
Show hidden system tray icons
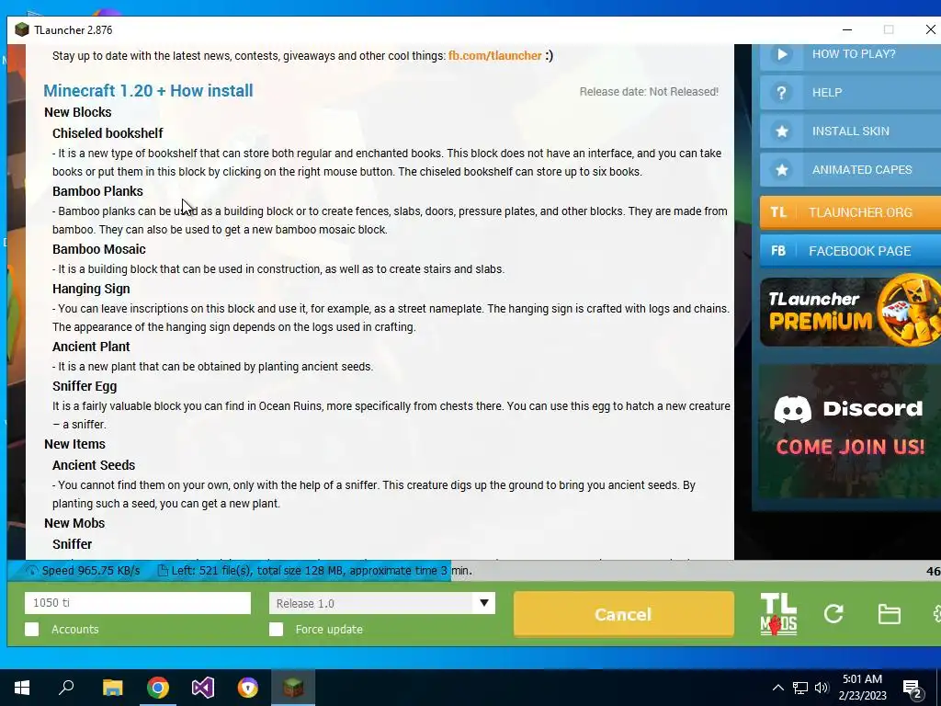(x=777, y=688)
